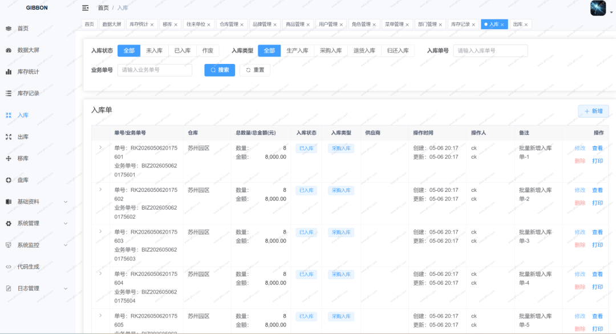Image resolution: width=616 pixels, height=334 pixels.
Task: Click 打印 for 批量新增入库单-4 row
Action: 598,287
